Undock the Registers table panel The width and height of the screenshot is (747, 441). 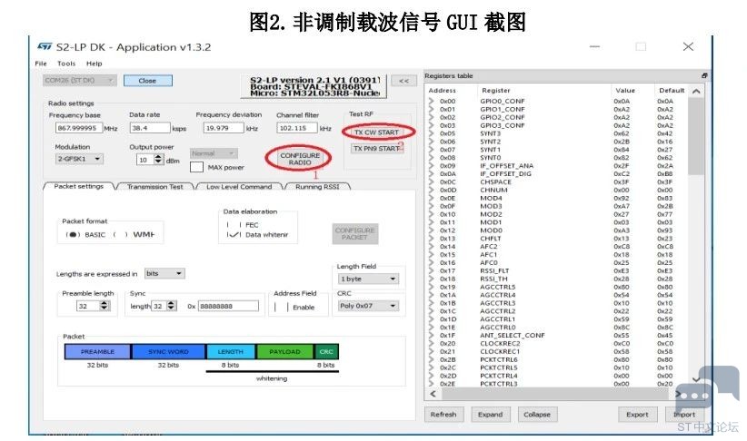[704, 75]
